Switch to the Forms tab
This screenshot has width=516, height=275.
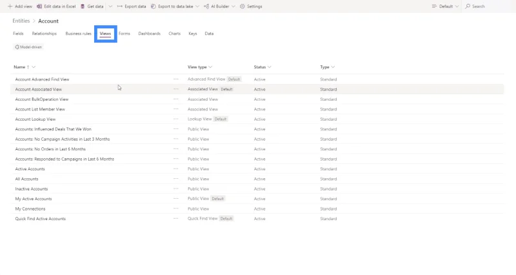click(124, 34)
